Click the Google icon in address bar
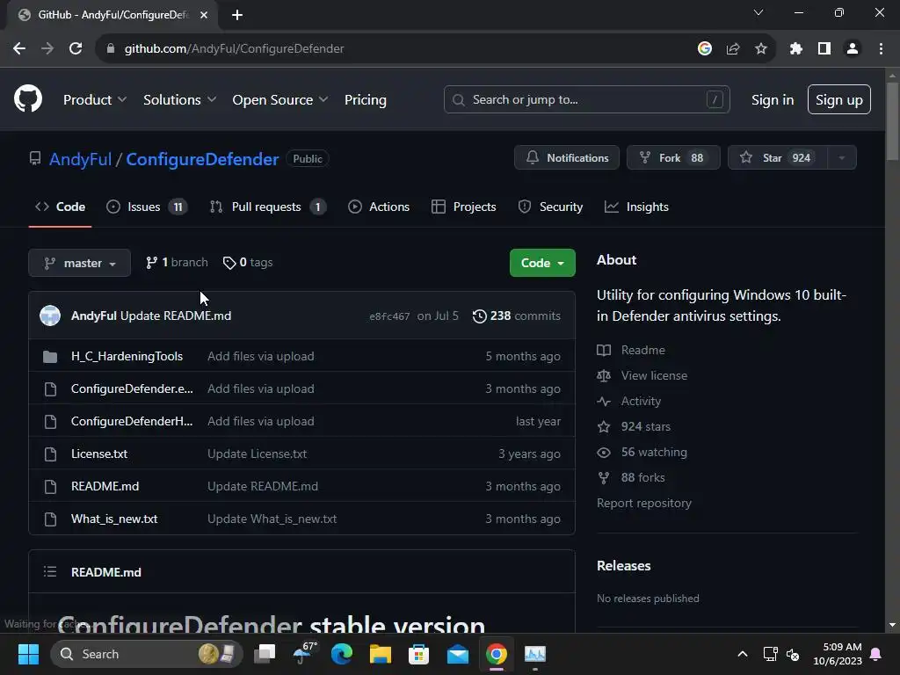This screenshot has height=675, width=900. 705,49
